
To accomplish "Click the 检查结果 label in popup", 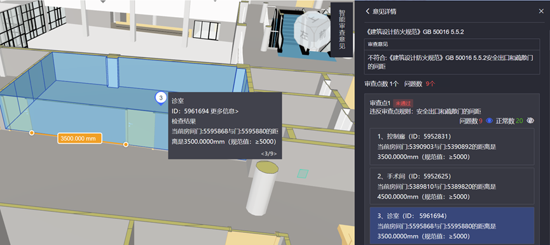I will pos(184,121).
